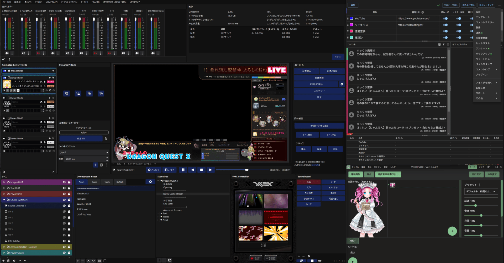Viewport: 504px width, 263px height.
Task: Expand the Account SideBar - Number group
Action: tap(4, 247)
